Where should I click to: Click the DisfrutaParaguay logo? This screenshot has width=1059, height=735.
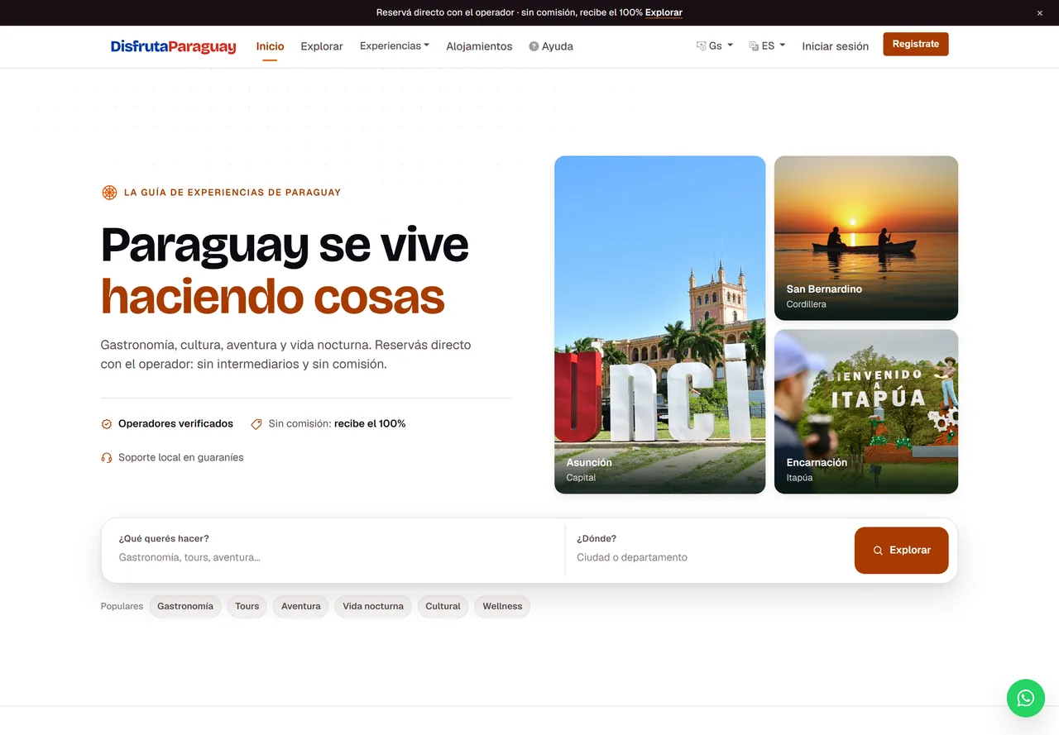[174, 46]
